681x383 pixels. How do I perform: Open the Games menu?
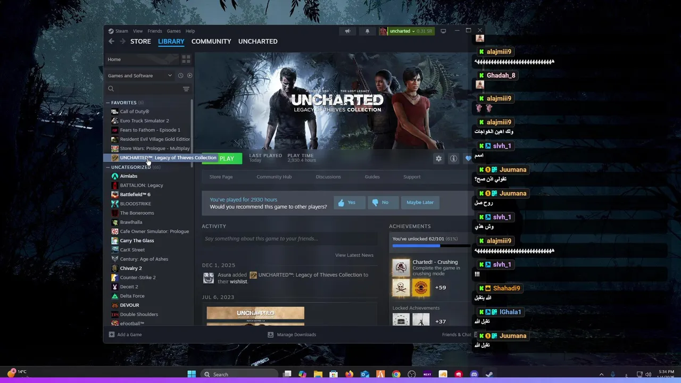(174, 31)
